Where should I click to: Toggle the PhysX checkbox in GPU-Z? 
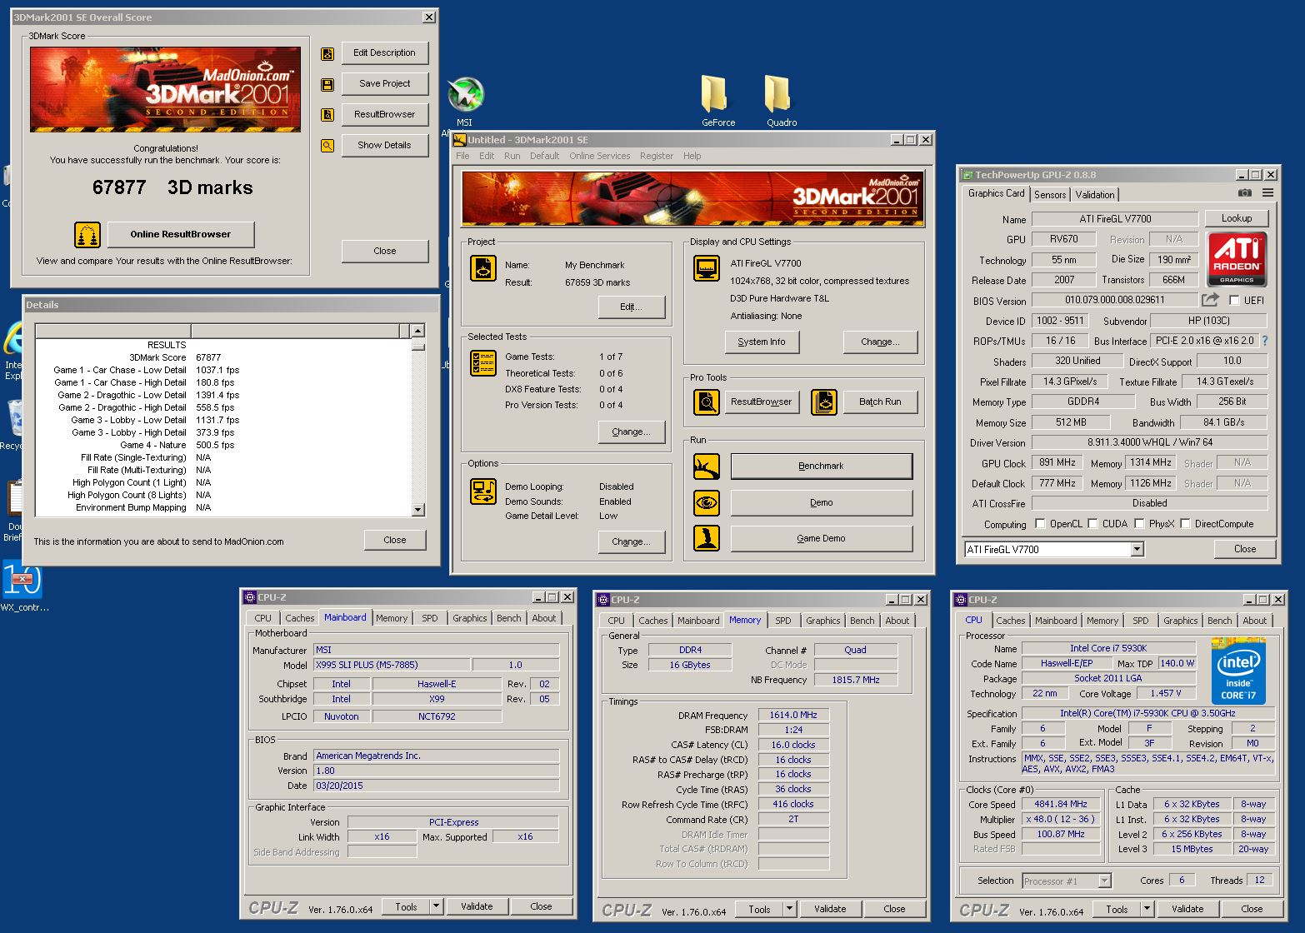point(1139,524)
